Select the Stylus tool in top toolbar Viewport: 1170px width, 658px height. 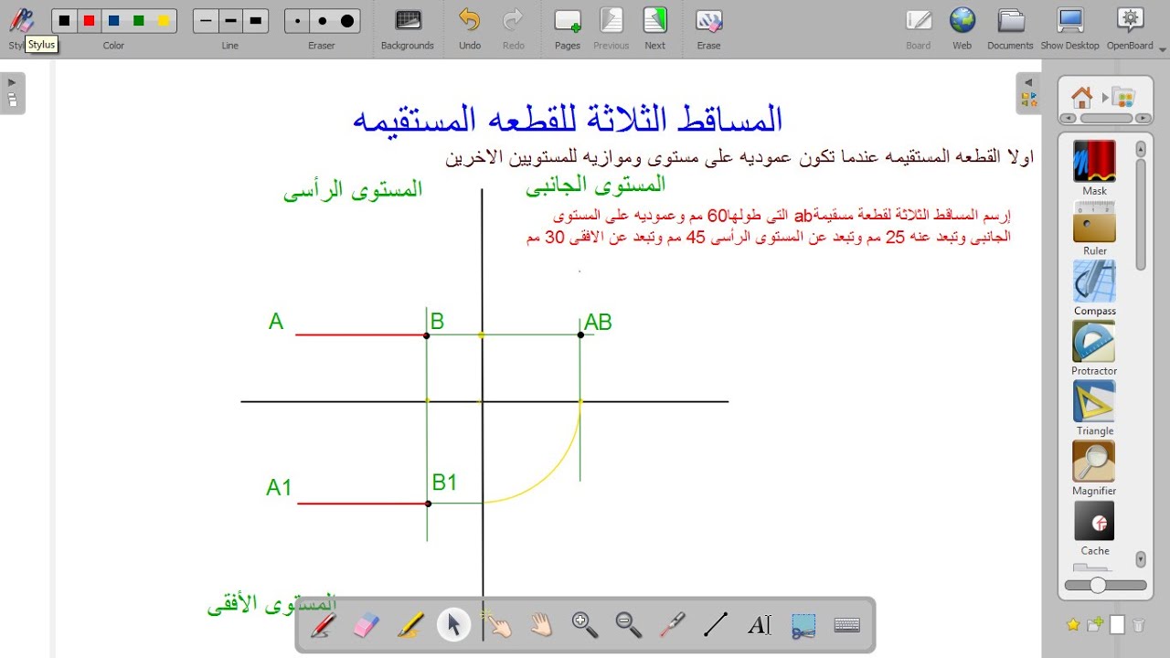tap(20, 22)
